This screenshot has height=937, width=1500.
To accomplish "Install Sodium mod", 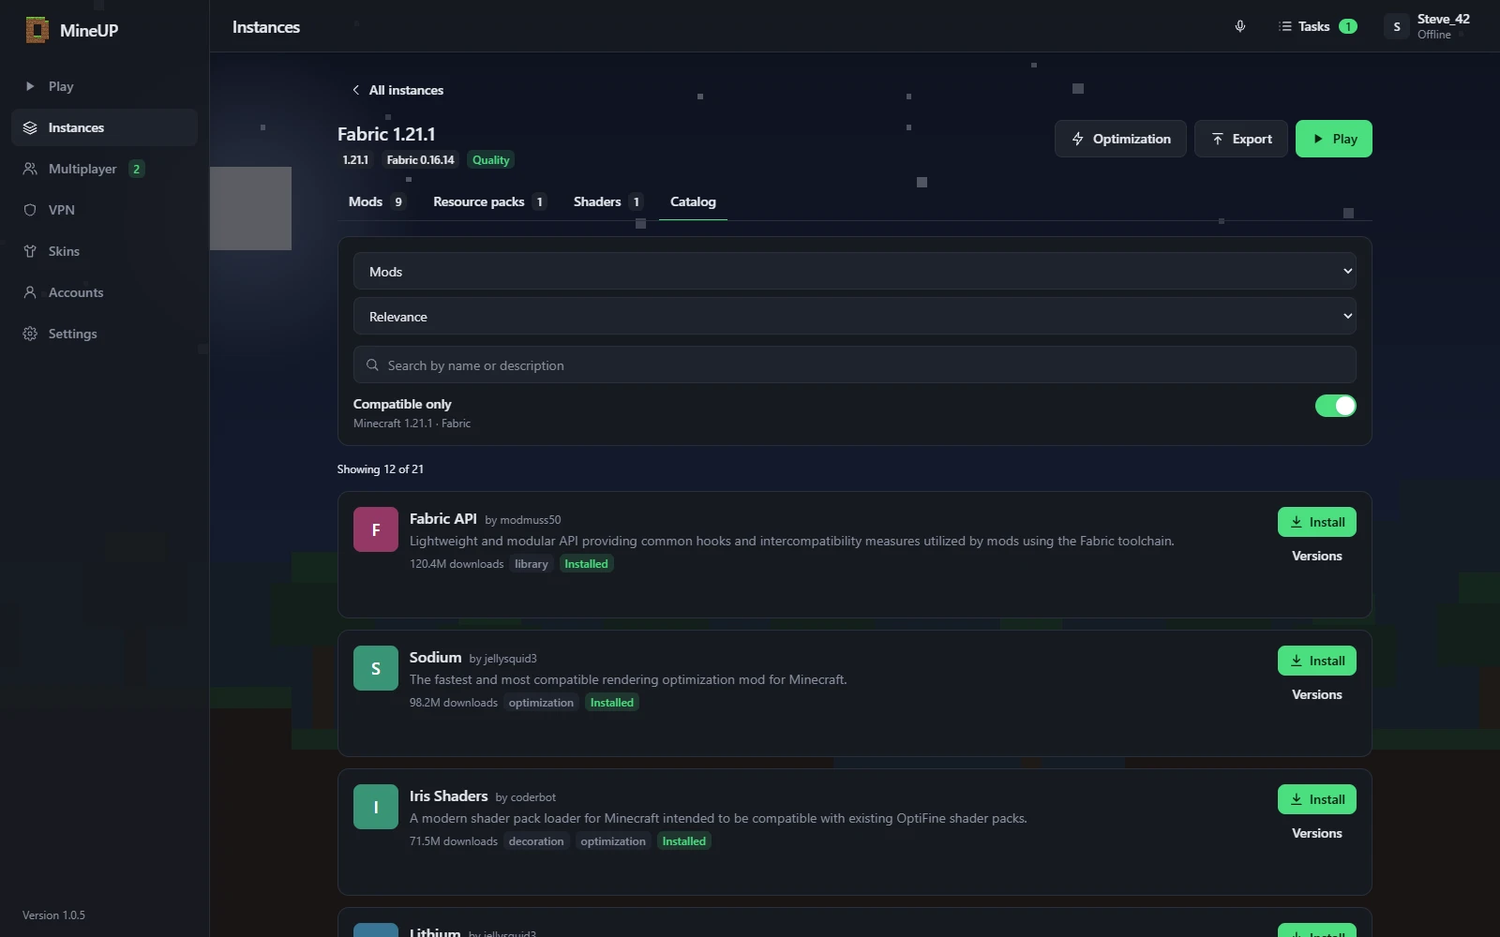I will 1317,661.
